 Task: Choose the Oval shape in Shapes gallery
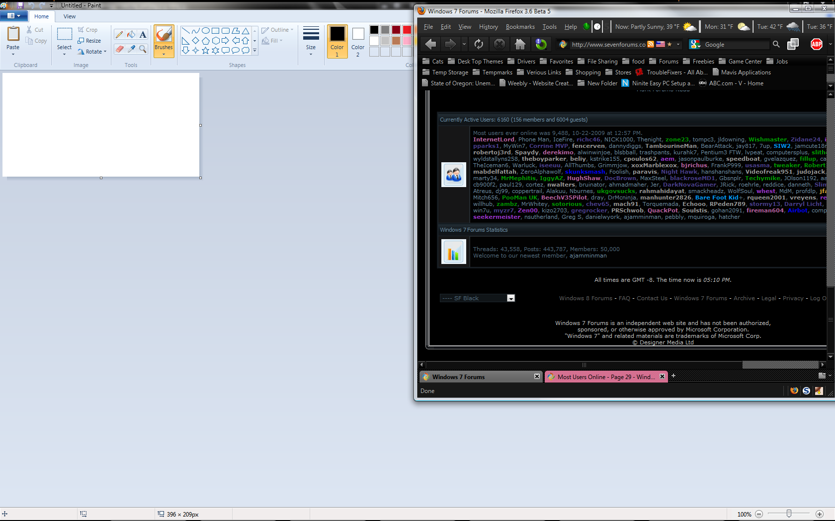point(205,31)
